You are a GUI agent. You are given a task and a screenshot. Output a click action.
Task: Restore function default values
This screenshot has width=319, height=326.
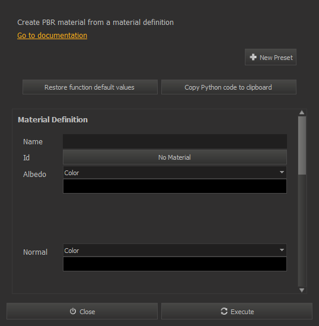point(90,87)
